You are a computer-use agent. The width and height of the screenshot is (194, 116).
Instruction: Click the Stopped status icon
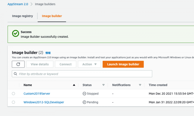[84, 94]
